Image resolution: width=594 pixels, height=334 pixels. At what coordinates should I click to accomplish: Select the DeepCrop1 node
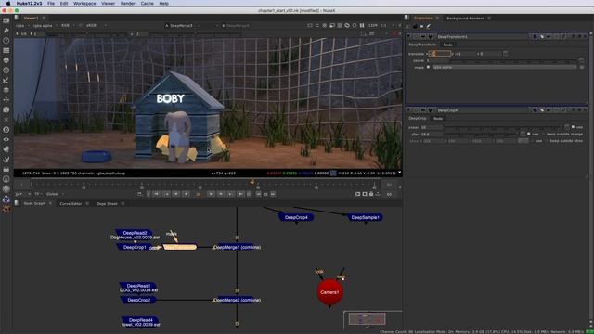coord(135,247)
